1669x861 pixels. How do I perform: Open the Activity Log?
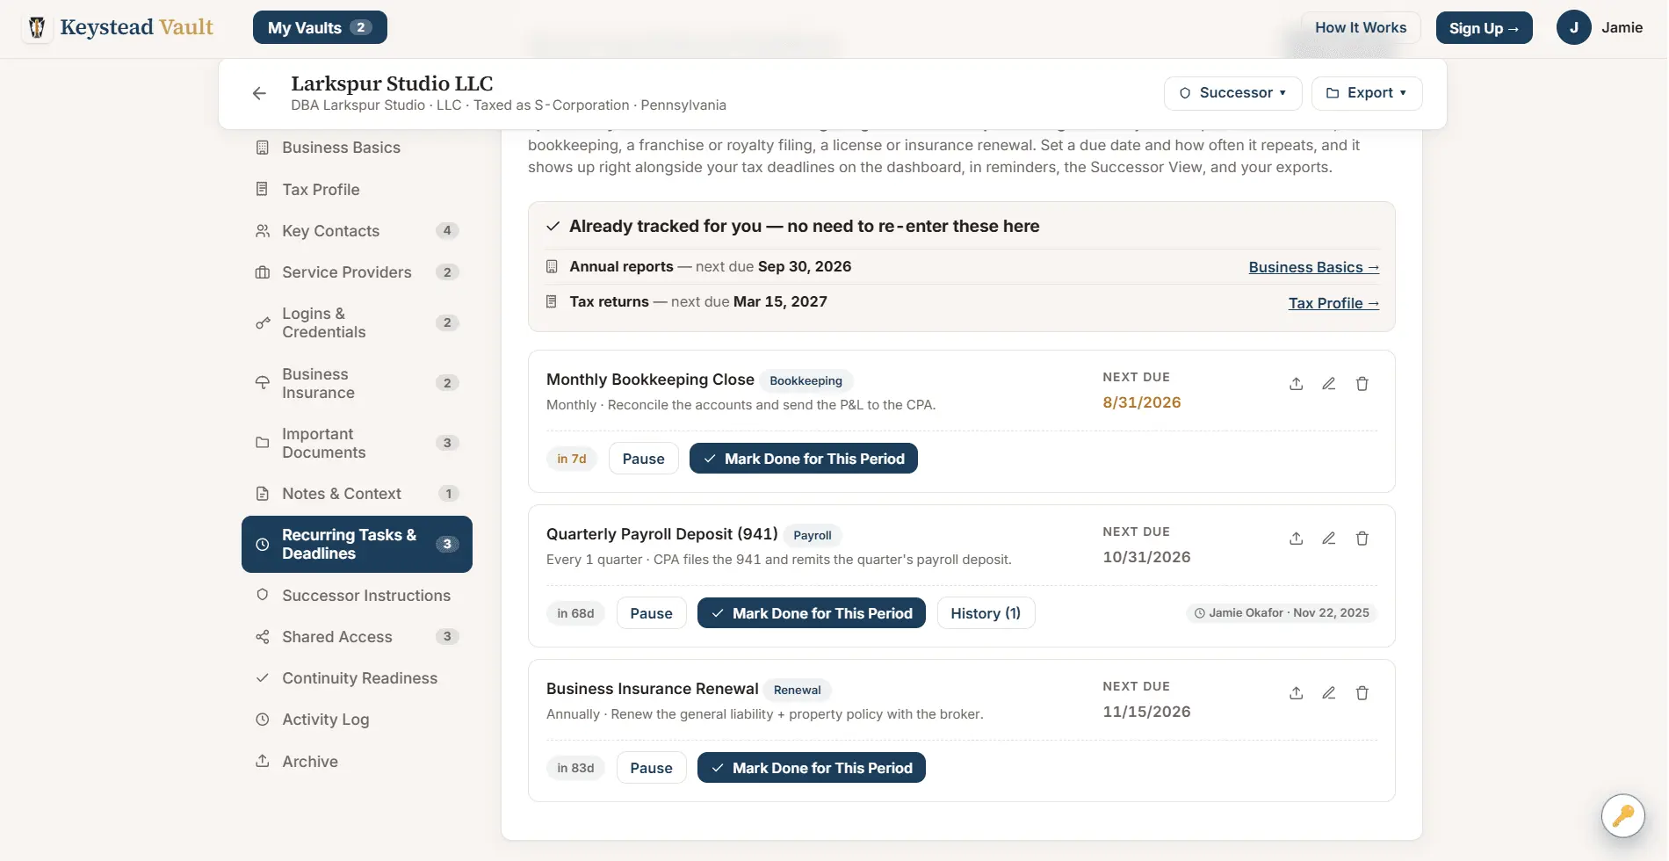(357, 720)
